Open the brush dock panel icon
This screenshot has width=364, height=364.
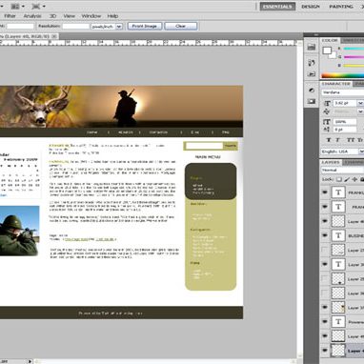click(x=312, y=63)
